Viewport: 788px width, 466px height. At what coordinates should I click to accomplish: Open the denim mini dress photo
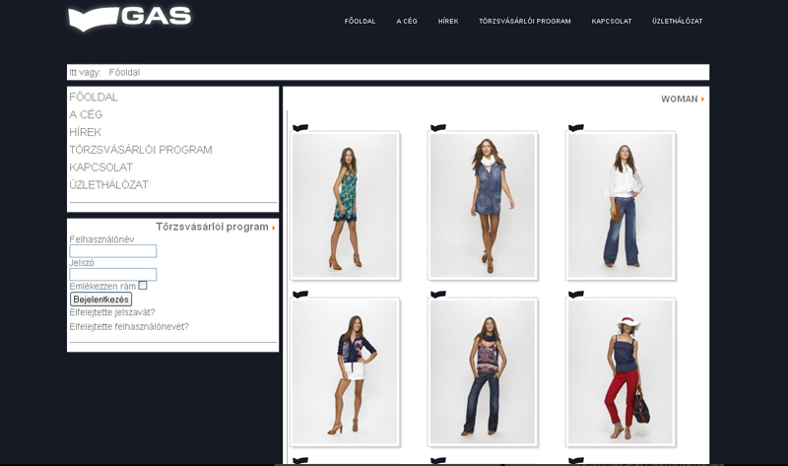pos(483,205)
